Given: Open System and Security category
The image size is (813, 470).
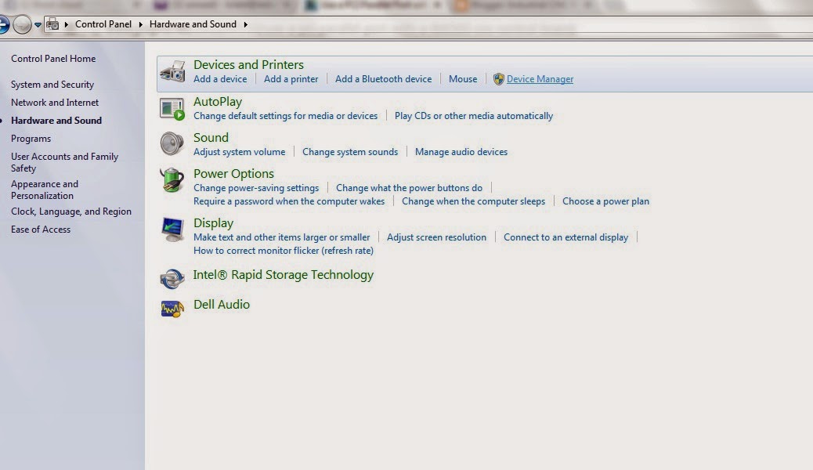Looking at the screenshot, I should pyautogui.click(x=52, y=85).
